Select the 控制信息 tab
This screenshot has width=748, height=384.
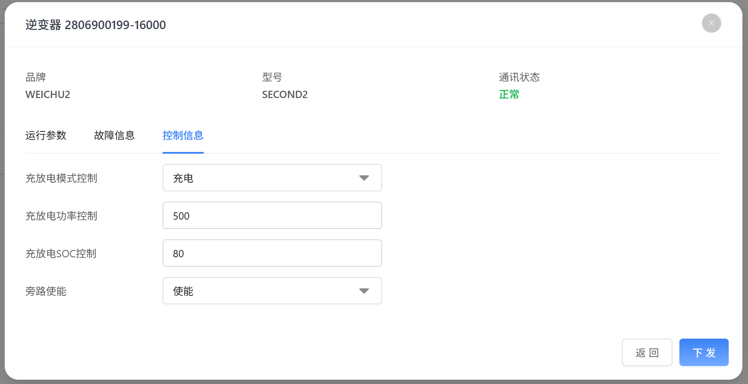coord(183,136)
